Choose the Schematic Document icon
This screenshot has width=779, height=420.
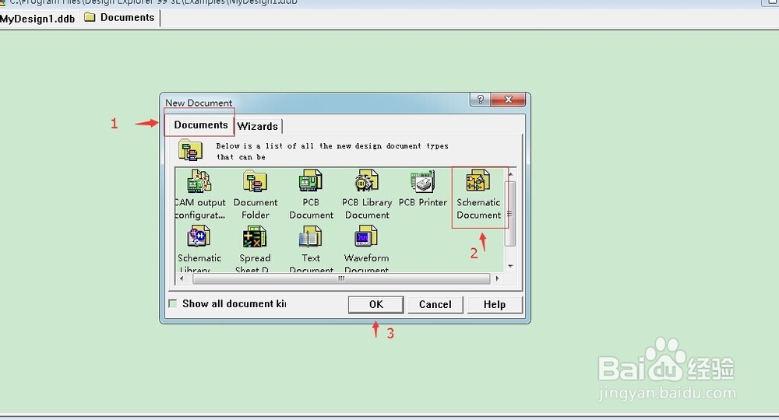478,181
